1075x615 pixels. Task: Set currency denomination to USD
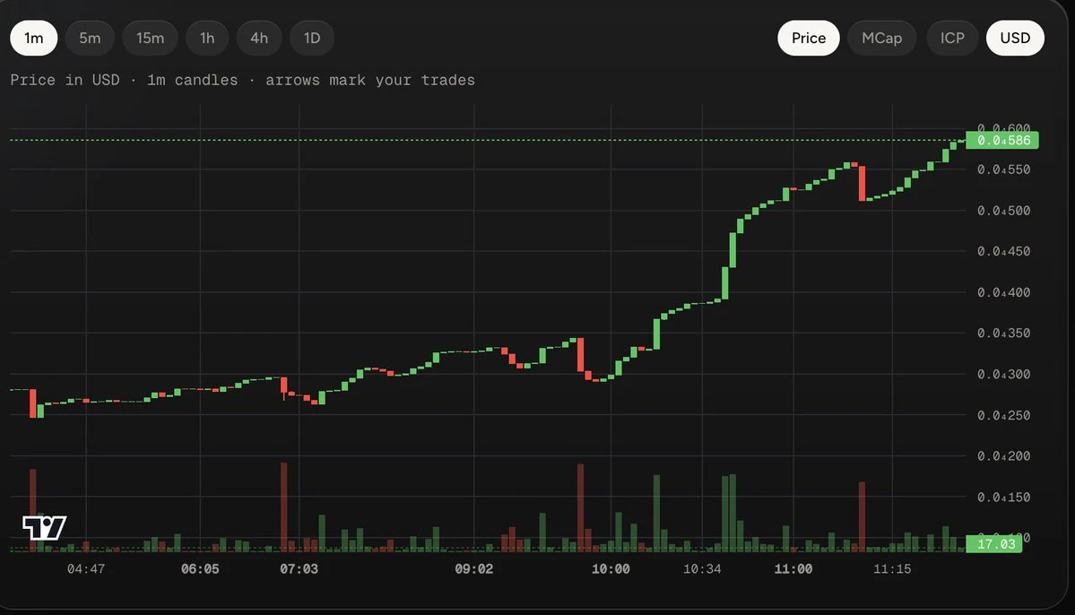coord(1015,38)
